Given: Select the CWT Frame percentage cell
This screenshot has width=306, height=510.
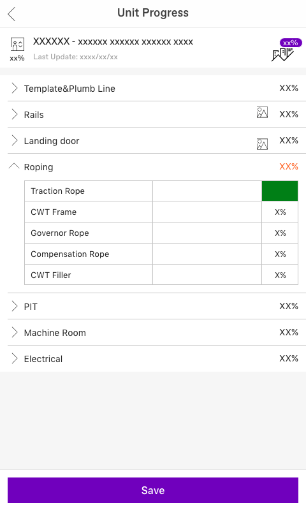Looking at the screenshot, I should (280, 212).
